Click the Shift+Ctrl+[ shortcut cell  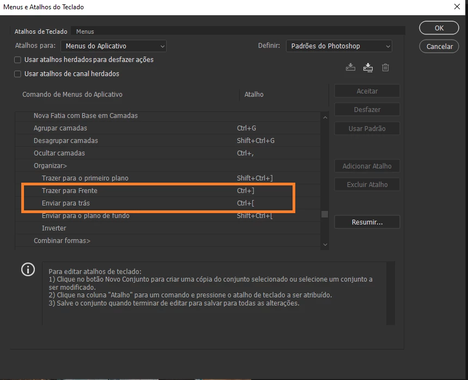click(x=254, y=216)
